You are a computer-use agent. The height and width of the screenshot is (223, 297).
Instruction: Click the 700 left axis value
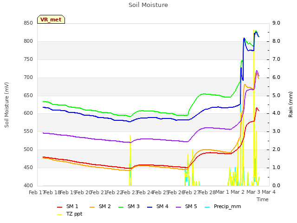[28, 78]
